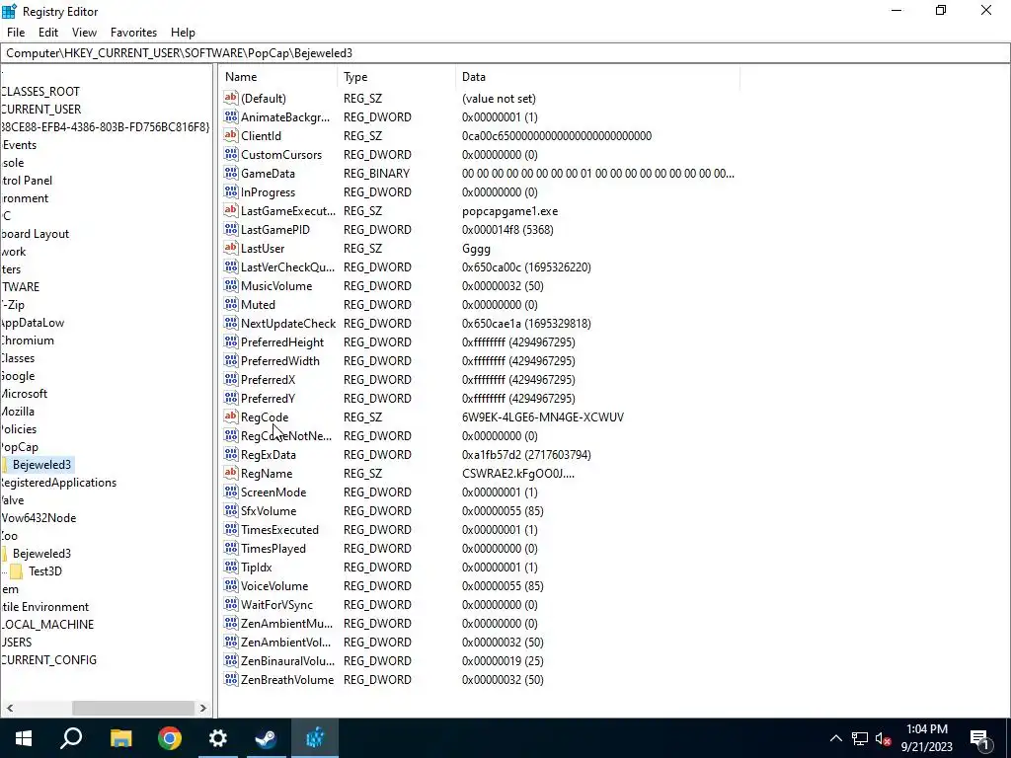
Task: Open Settings gear on the taskbar
Action: pos(218,738)
